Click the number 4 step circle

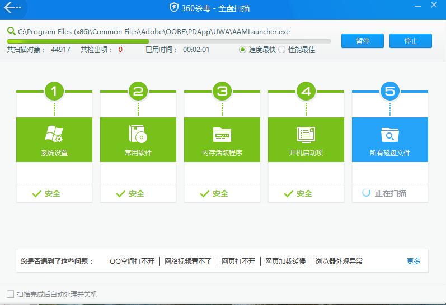pyautogui.click(x=306, y=91)
